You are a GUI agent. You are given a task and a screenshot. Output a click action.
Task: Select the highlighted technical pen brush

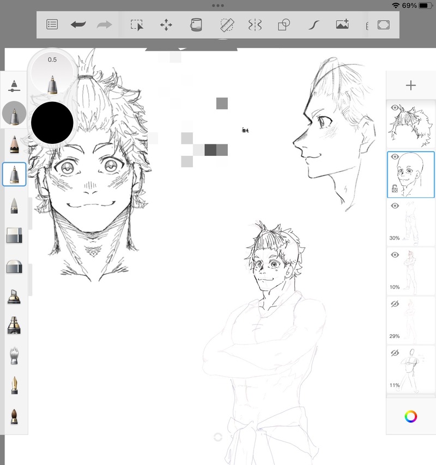(x=14, y=174)
